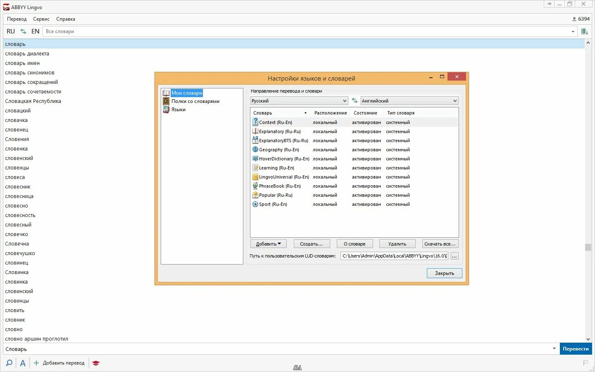
Task: Click the flag icon in bottom right corner
Action: coord(585,363)
